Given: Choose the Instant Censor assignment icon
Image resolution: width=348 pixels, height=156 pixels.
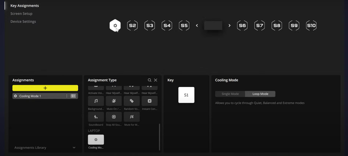Looking at the screenshot, I should [x=150, y=101].
